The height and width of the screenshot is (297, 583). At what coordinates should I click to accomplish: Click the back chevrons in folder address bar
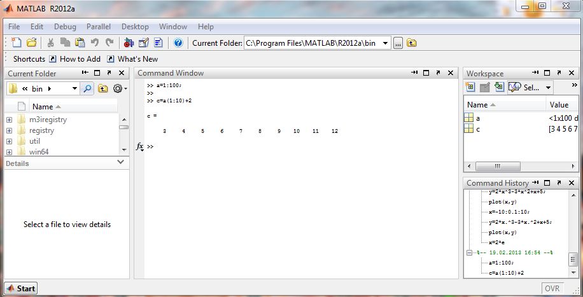[x=25, y=89]
